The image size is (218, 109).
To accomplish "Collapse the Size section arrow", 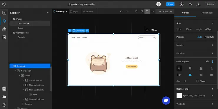I will tap(213, 23).
